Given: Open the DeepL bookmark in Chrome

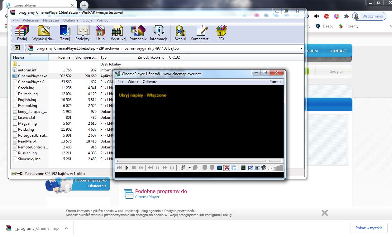Looking at the screenshot, I should (x=324, y=26).
